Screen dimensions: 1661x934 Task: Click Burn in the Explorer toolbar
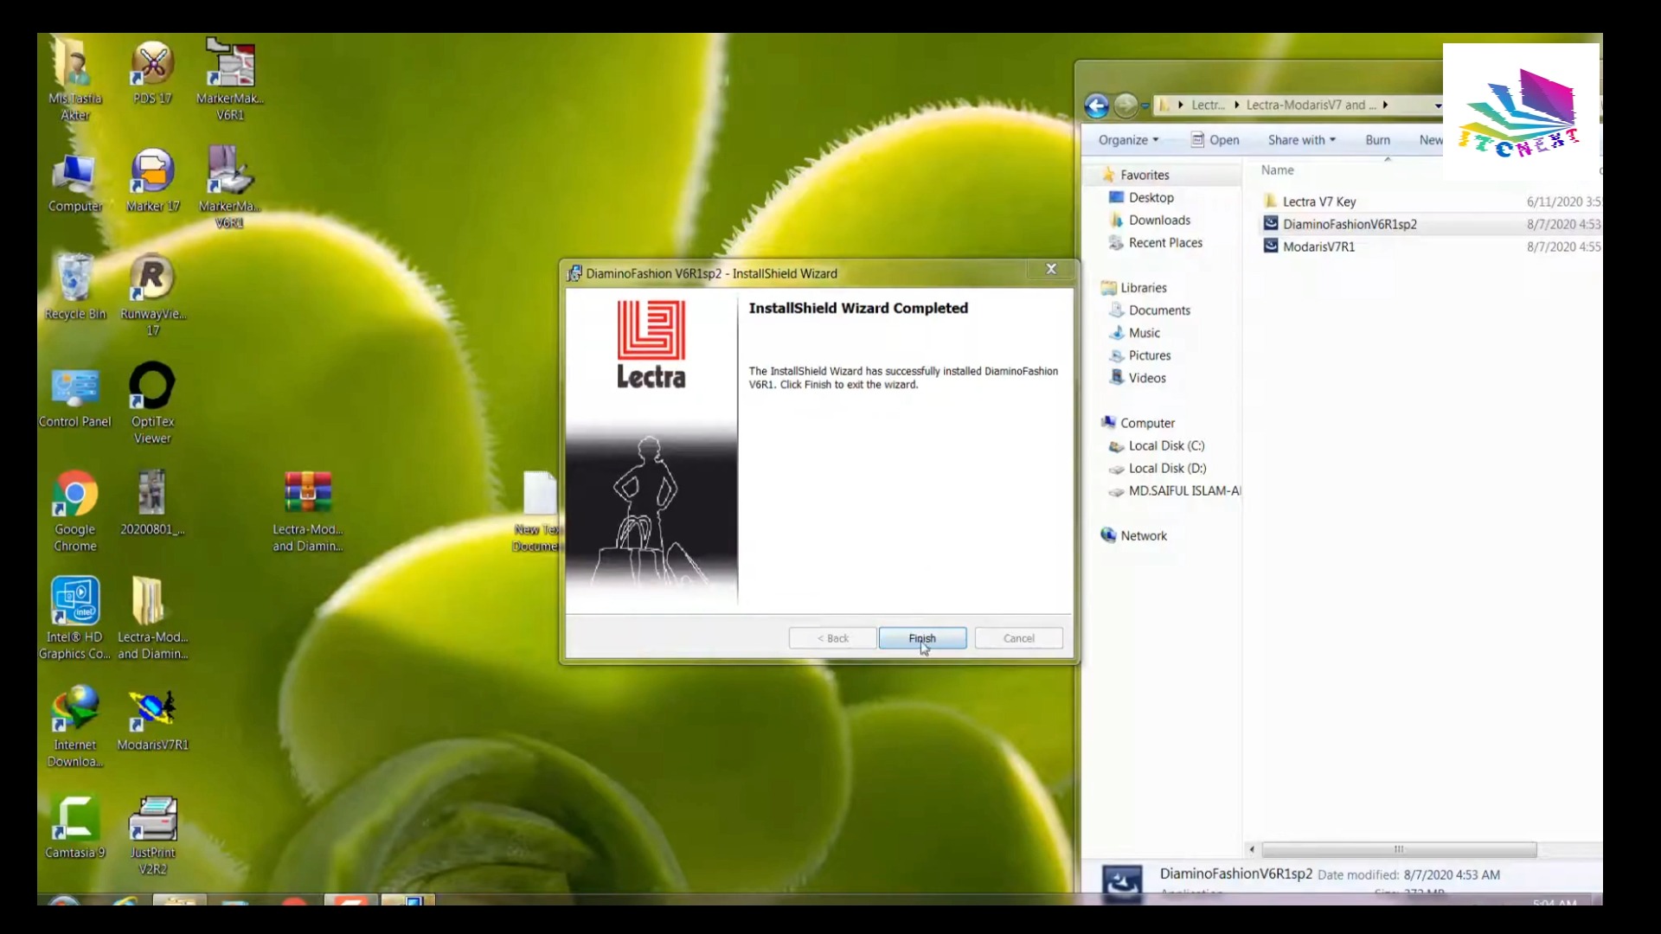[x=1377, y=140]
